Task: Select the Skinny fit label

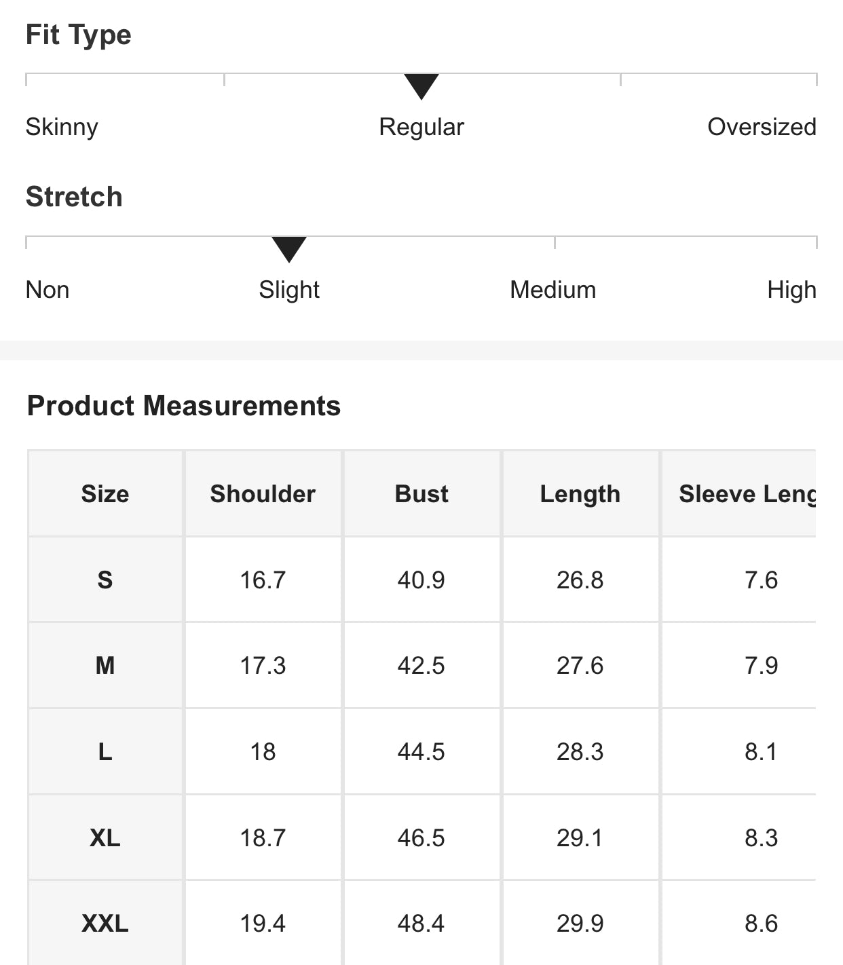Action: 62,127
